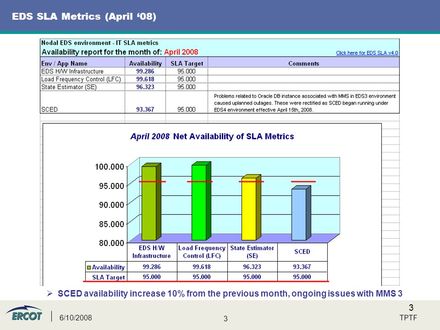This screenshot has height=330, width=440.
Task: Select the light blue SCED bar
Action: [x=301, y=213]
